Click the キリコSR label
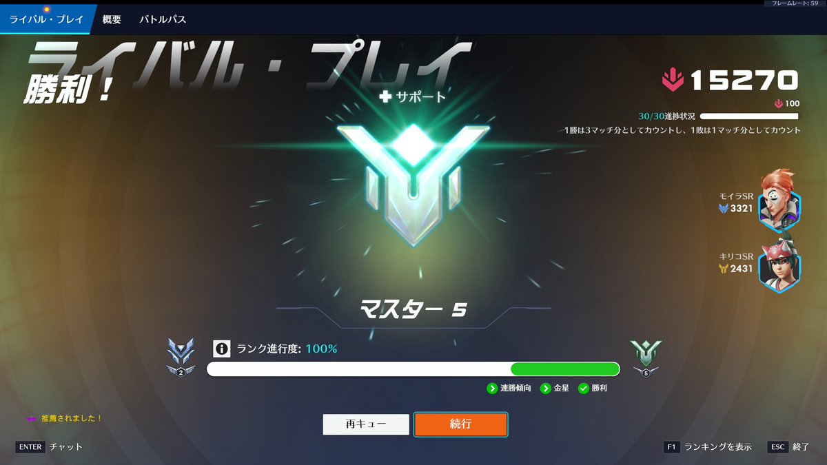Image resolution: width=827 pixels, height=465 pixels. 737,256
